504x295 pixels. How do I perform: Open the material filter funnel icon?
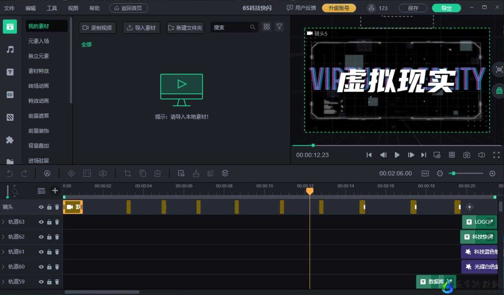click(279, 27)
